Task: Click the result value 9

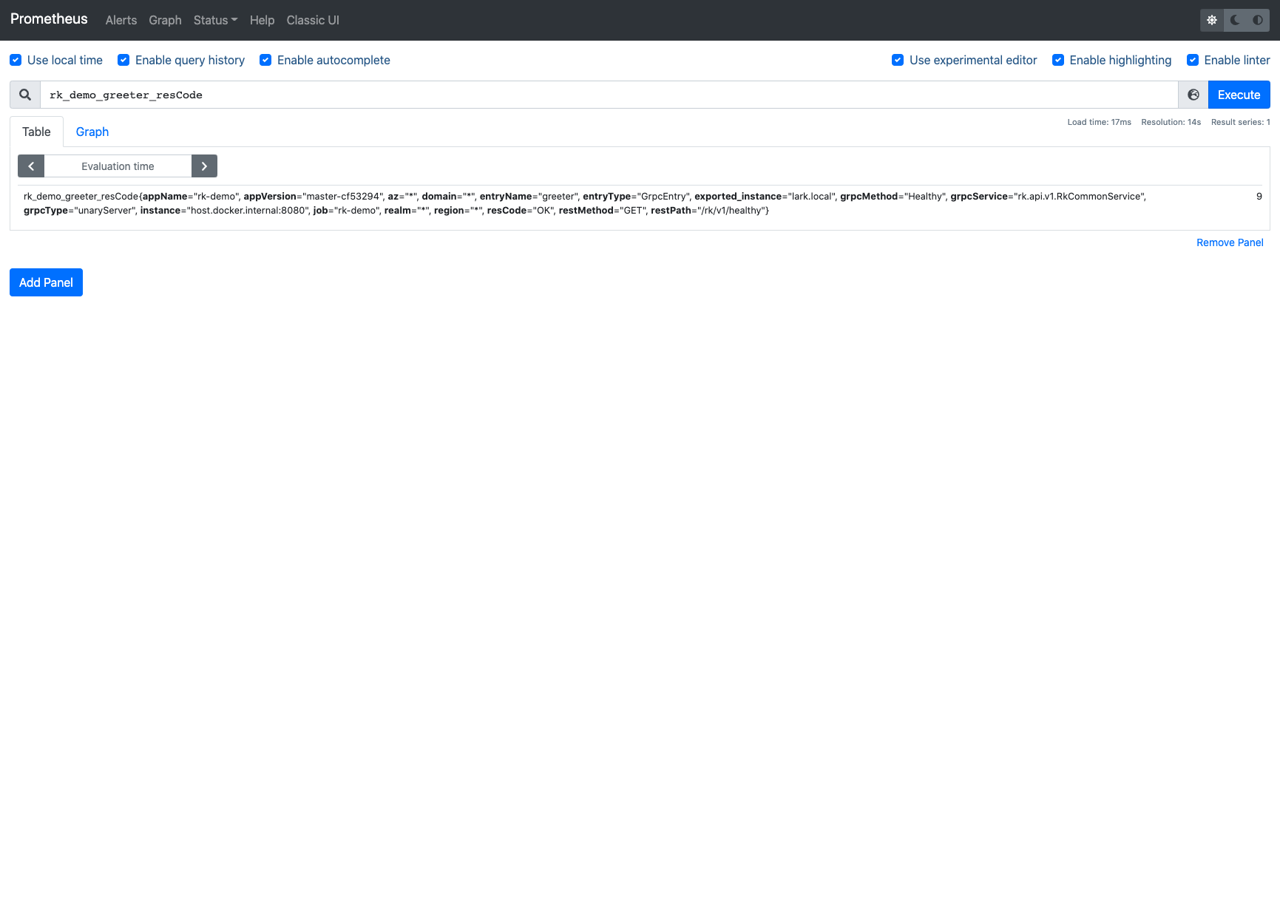Action: point(1259,197)
